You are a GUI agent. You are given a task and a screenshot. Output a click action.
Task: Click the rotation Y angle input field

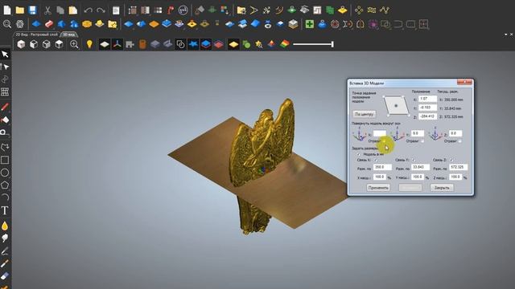(x=418, y=133)
